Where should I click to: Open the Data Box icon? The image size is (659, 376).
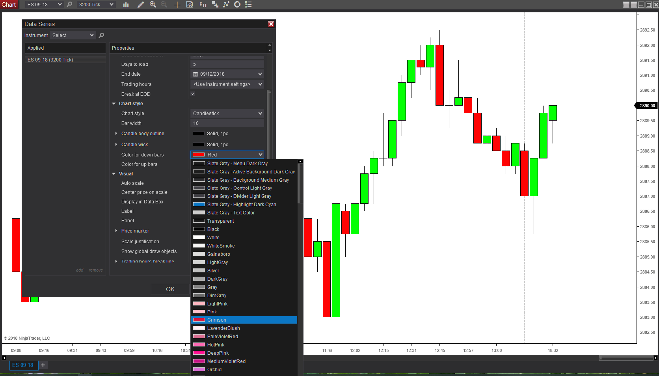point(190,5)
